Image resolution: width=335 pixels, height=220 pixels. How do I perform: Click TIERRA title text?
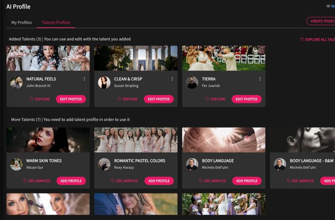coord(209,79)
